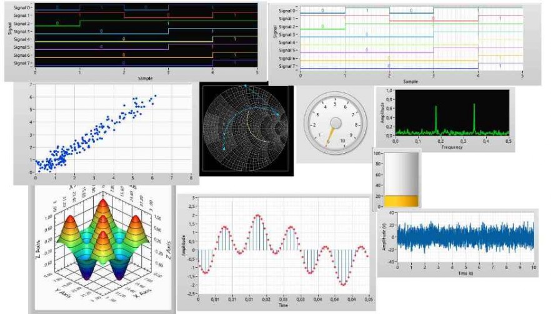Click the Frequency axis label

(x=452, y=147)
